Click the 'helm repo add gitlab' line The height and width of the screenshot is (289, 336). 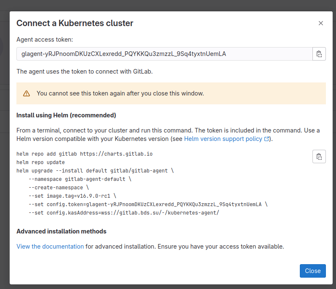point(84,154)
